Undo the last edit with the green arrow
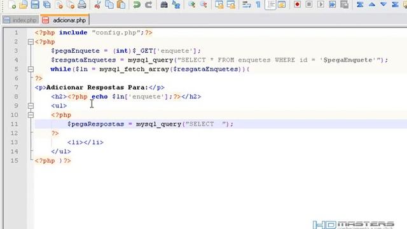 (x=137, y=4)
